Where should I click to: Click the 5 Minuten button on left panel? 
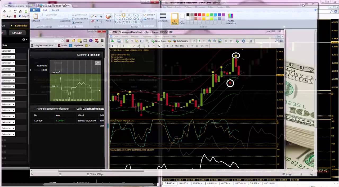click(17, 33)
